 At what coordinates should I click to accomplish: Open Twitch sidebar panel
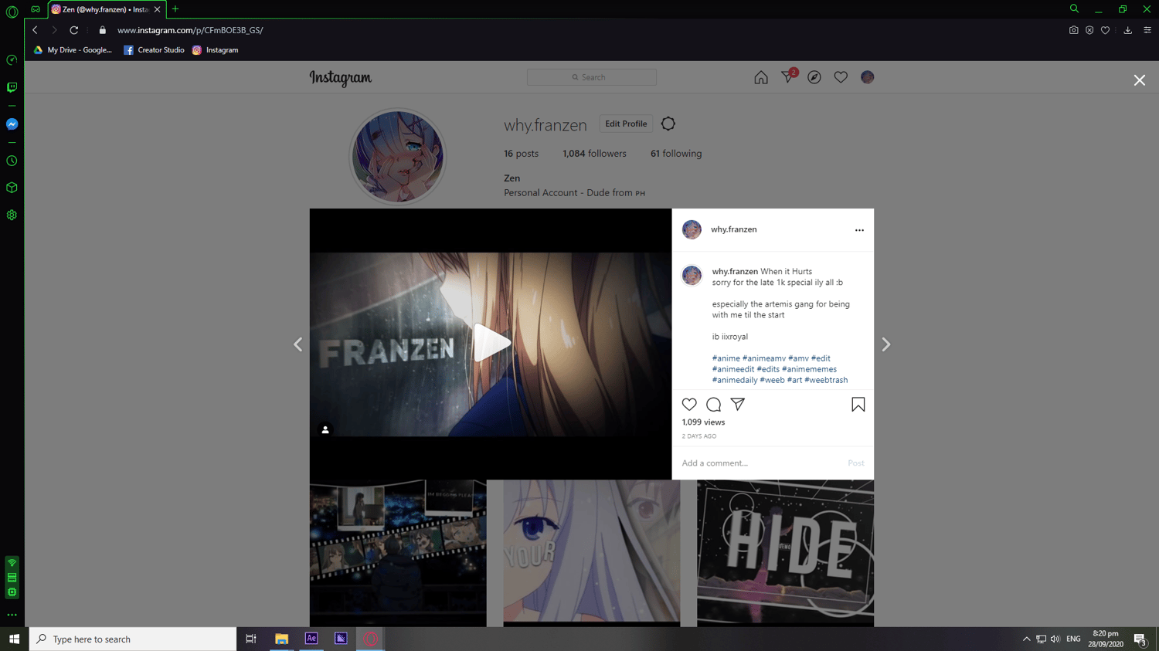12,87
